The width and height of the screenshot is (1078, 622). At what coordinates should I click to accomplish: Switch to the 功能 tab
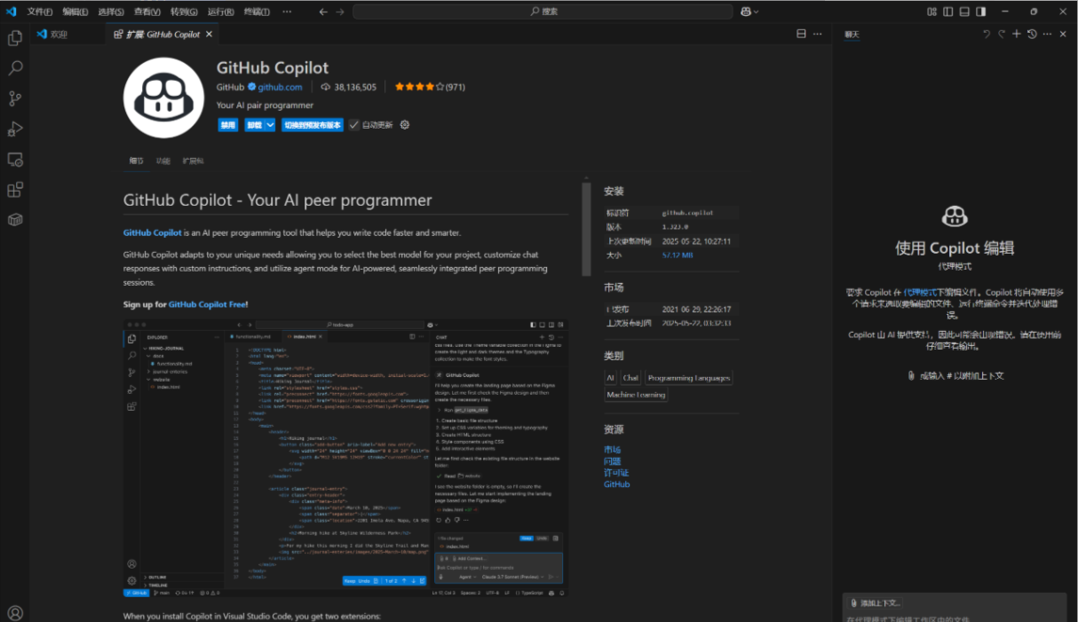(x=162, y=161)
